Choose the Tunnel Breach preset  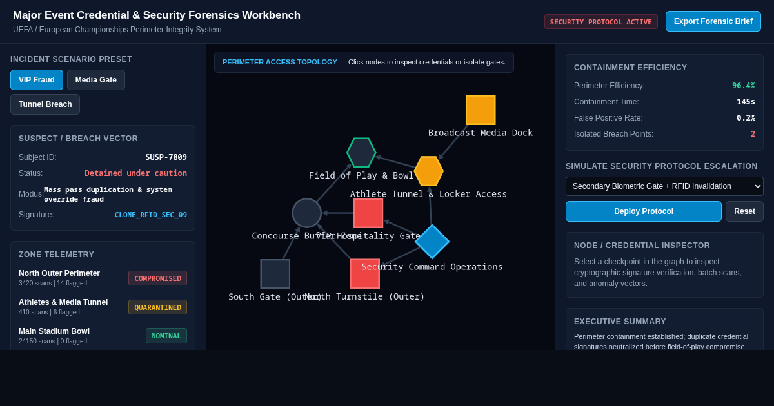(x=45, y=104)
